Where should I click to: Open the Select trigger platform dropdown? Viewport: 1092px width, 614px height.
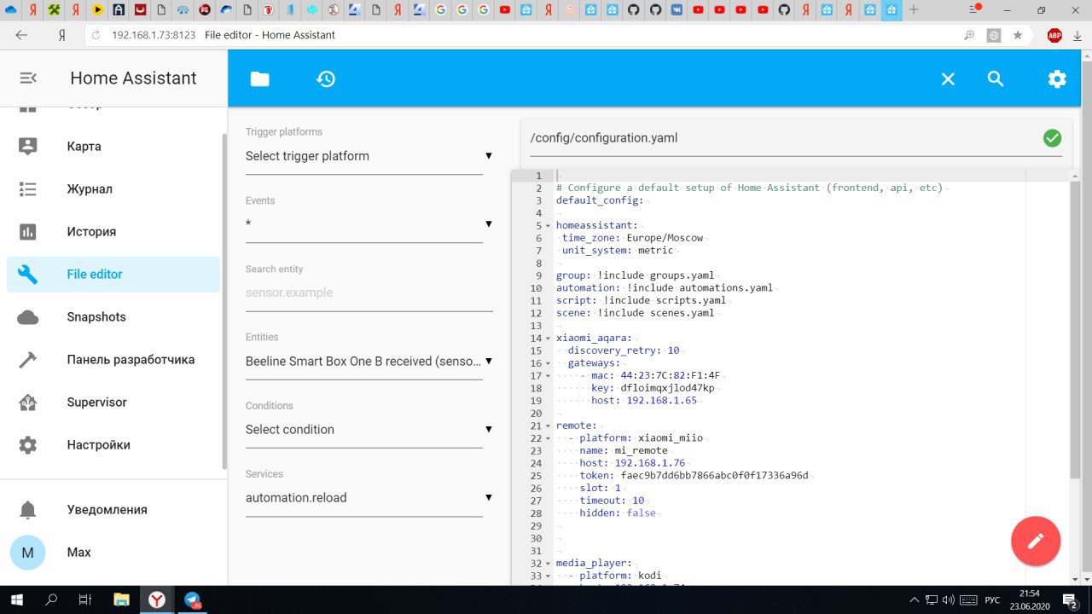[x=369, y=156]
